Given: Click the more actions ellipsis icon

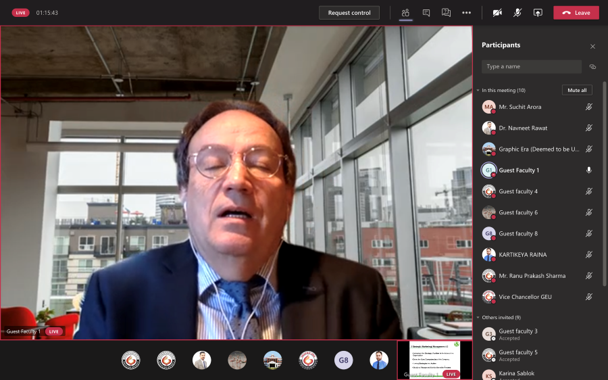Looking at the screenshot, I should click(x=466, y=13).
